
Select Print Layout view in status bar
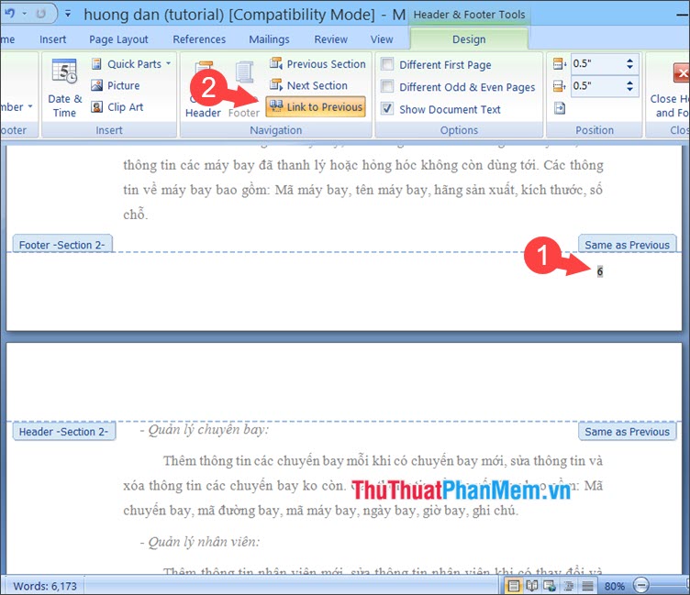[514, 586]
